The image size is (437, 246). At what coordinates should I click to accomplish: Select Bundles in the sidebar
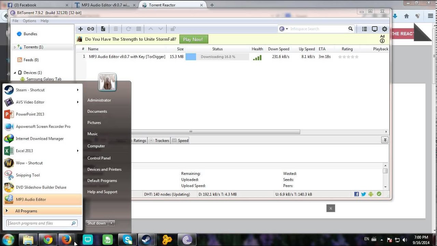click(30, 34)
